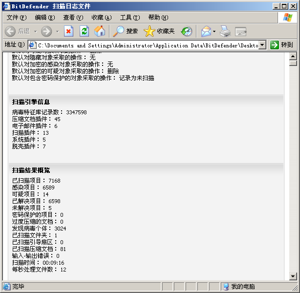Click the 默认对隐藏对象采取的操作 line
This screenshot has height=293, width=300.
[54, 57]
